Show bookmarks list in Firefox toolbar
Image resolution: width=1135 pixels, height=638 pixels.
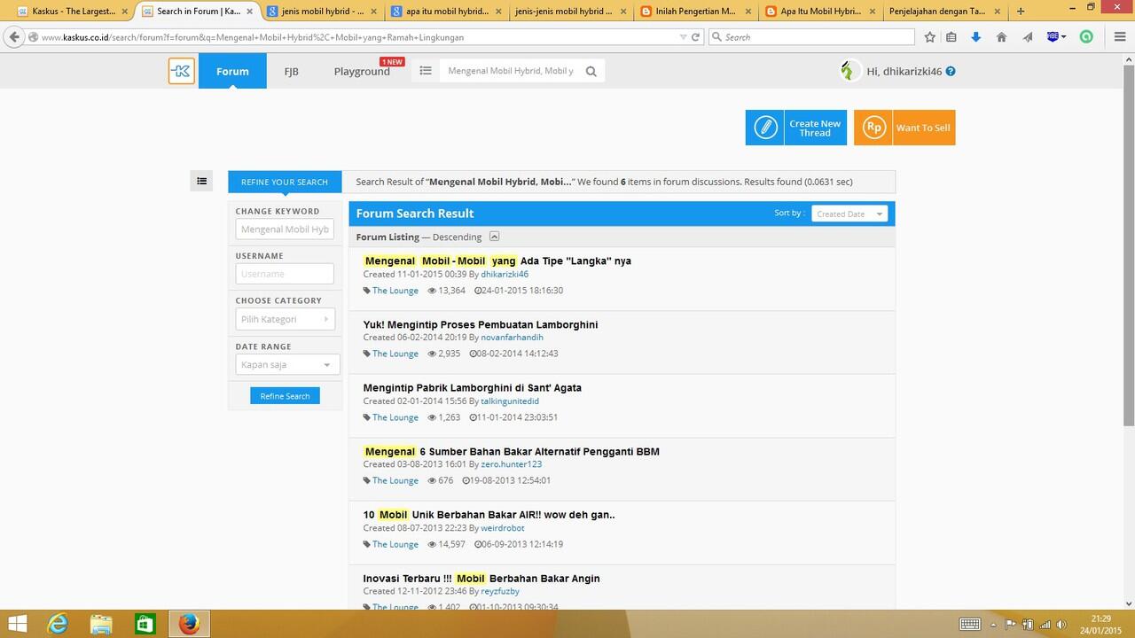coord(951,37)
